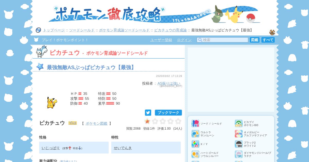
Task: Click the blue star article icon
Action: [40, 67]
